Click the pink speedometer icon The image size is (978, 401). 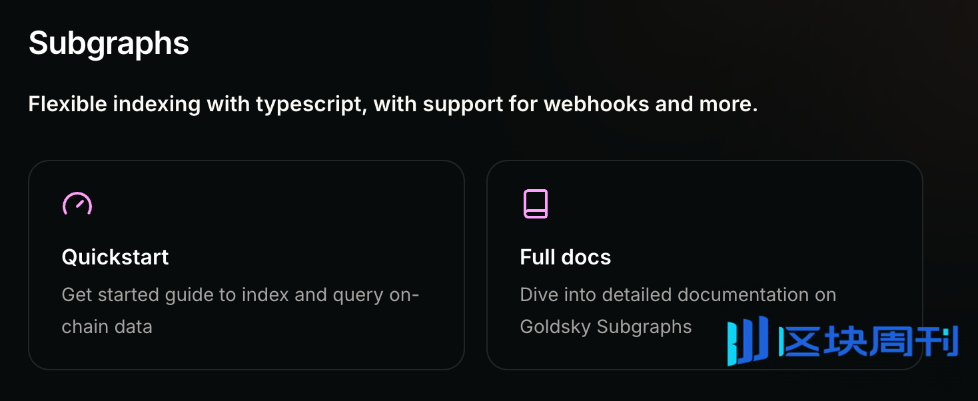77,204
